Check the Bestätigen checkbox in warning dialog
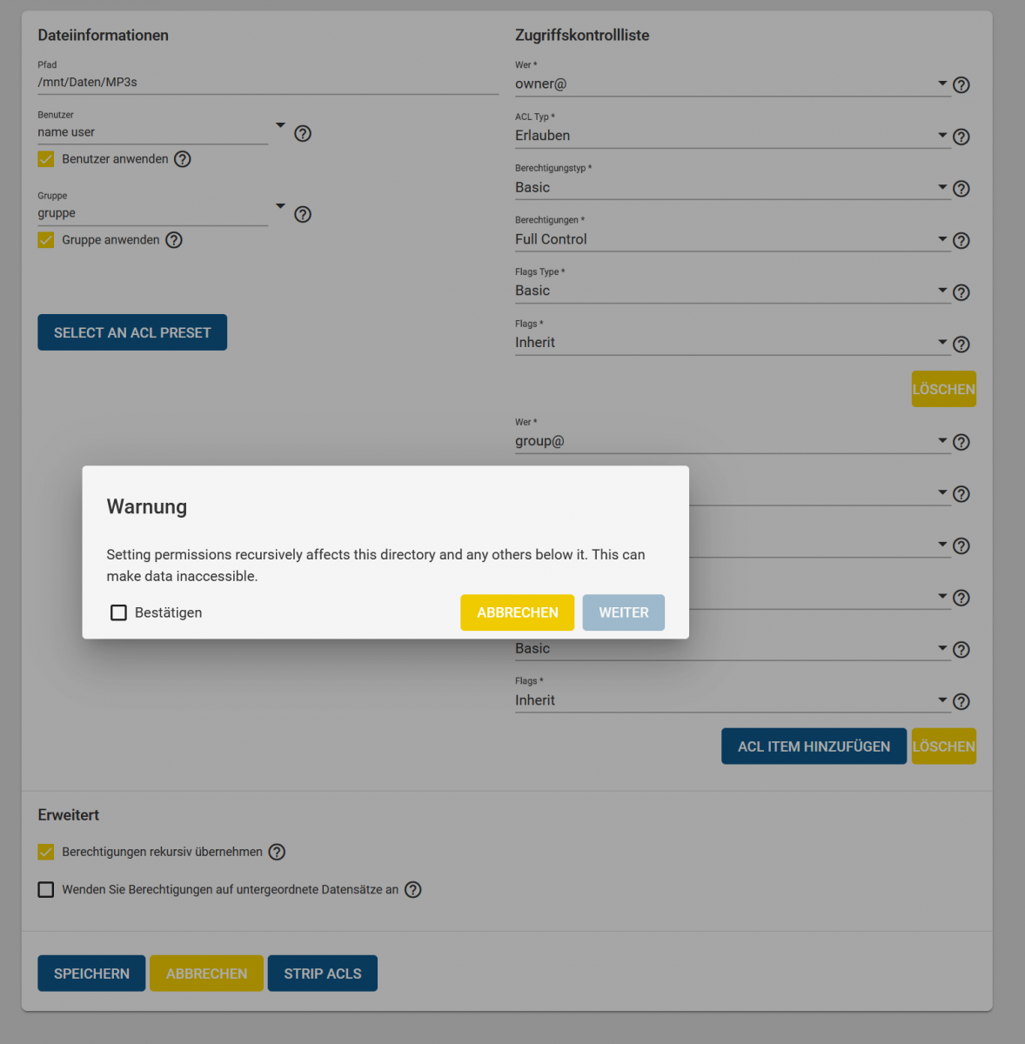This screenshot has width=1025, height=1044. tap(118, 612)
